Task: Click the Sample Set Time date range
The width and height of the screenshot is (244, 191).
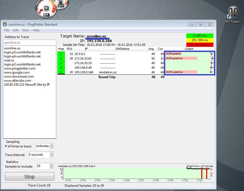Action: click(116, 45)
